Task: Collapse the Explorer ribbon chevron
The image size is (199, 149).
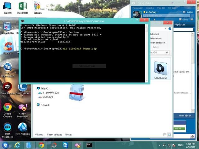Action: tap(166, 28)
